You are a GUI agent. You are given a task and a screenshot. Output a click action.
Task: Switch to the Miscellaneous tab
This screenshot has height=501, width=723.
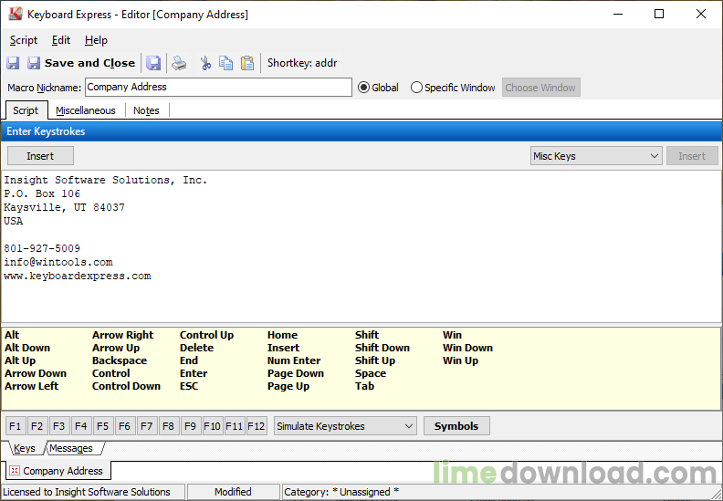85,110
